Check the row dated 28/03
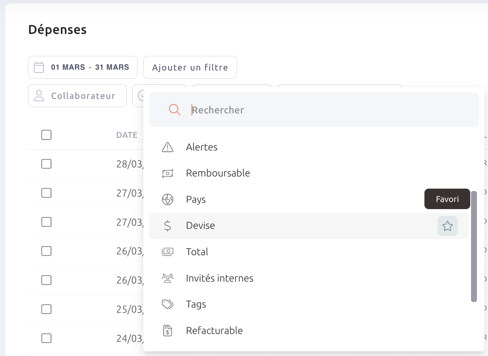The height and width of the screenshot is (356, 488). tap(47, 164)
